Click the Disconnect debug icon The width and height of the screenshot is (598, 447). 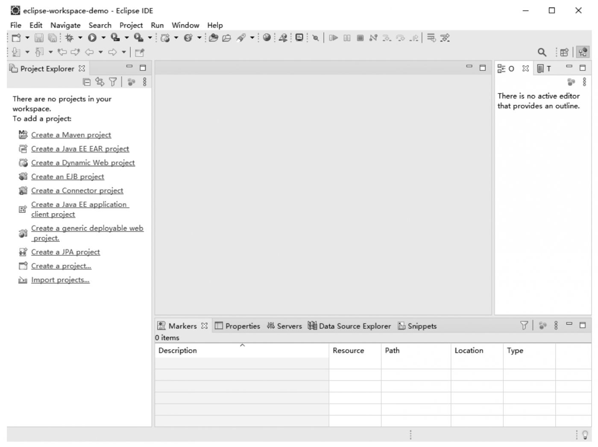click(373, 38)
